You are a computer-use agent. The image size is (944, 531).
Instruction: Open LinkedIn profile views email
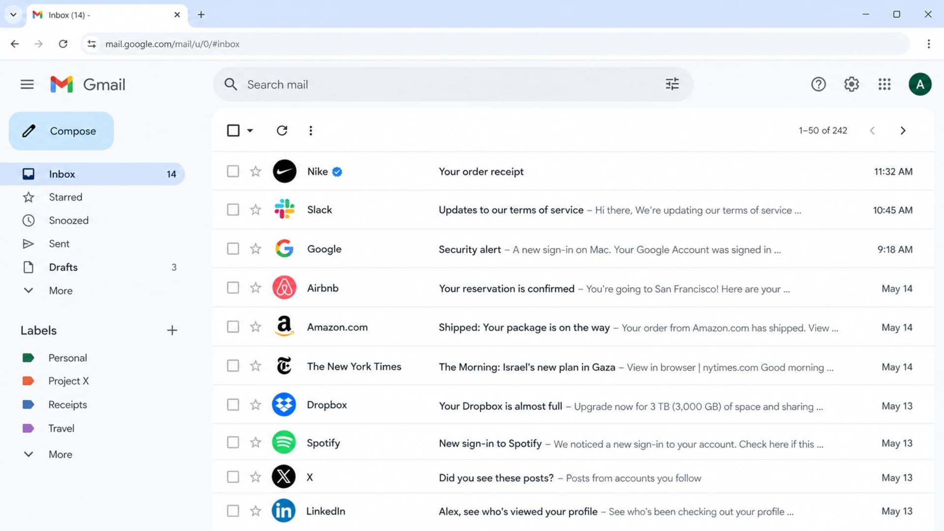point(573,511)
